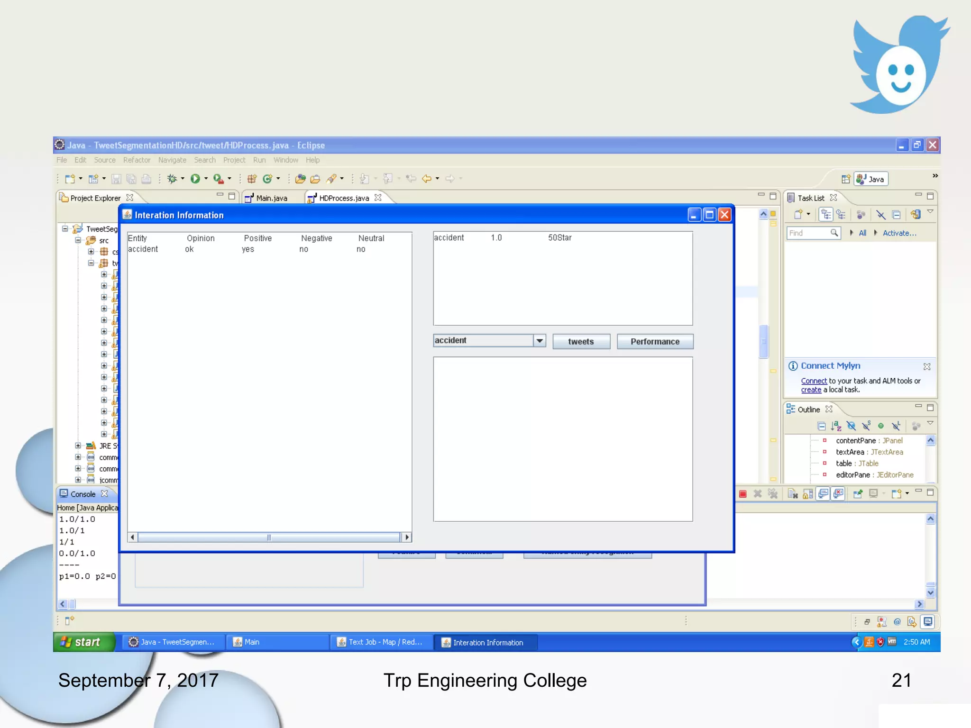Collapse the TweetSeg project tree node

point(65,229)
